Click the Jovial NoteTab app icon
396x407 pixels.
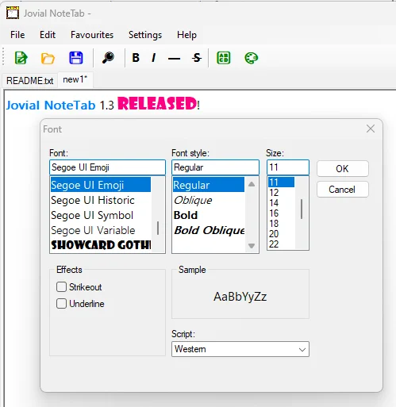point(13,13)
